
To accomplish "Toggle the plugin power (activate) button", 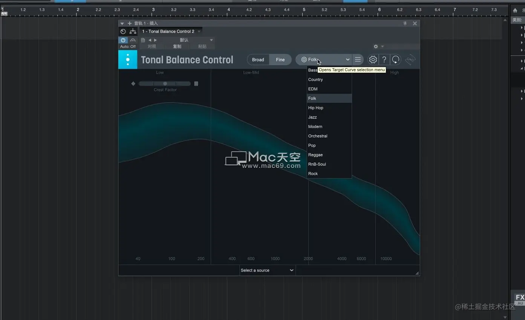I will point(123,40).
